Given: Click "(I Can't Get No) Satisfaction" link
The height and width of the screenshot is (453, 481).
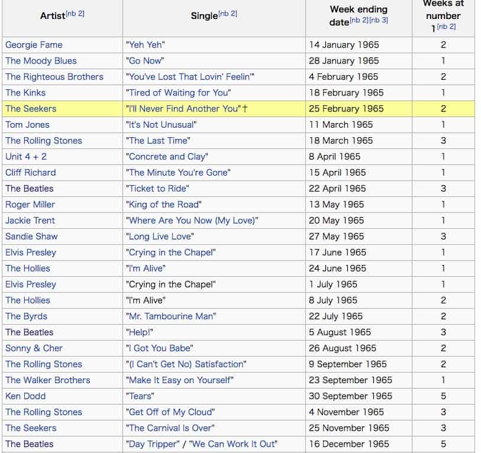Looking at the screenshot, I should [186, 364].
